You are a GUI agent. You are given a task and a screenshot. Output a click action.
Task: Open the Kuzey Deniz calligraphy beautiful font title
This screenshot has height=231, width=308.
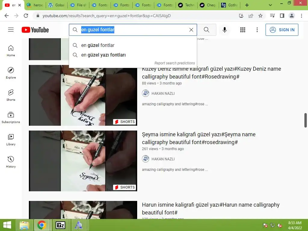coord(211,73)
